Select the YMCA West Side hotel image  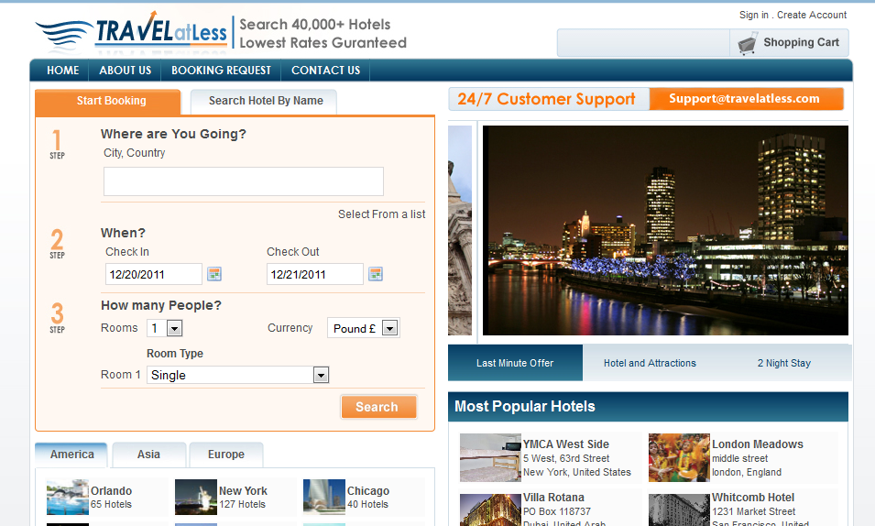click(490, 457)
